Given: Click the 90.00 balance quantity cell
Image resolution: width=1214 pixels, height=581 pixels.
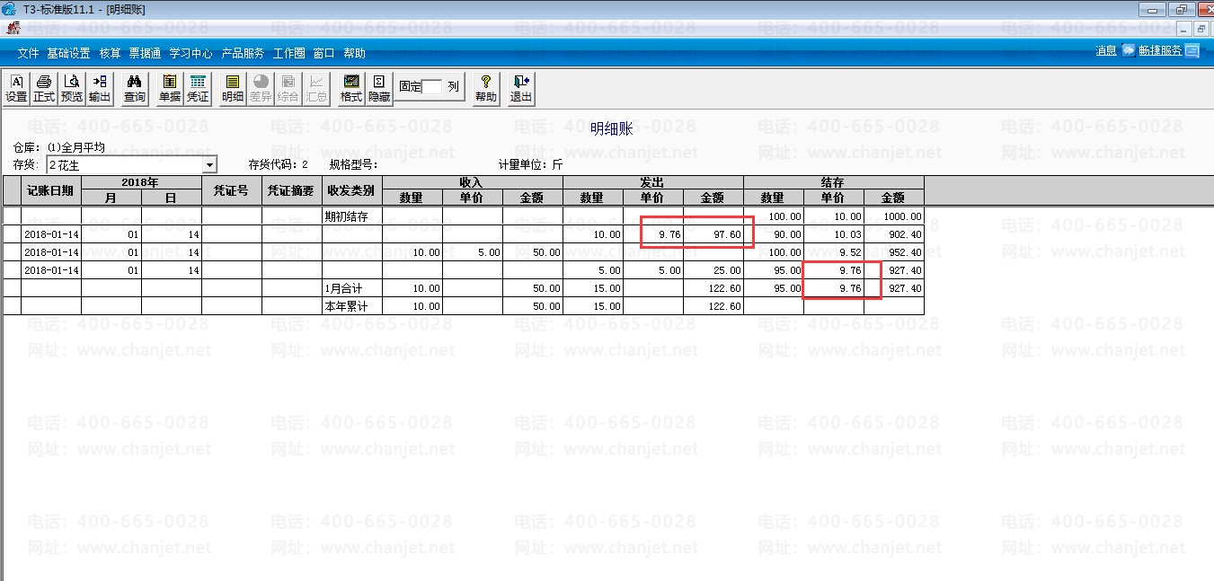Looking at the screenshot, I should pos(774,234).
